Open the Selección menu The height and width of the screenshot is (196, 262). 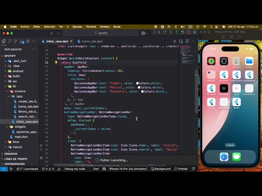click(x=50, y=27)
